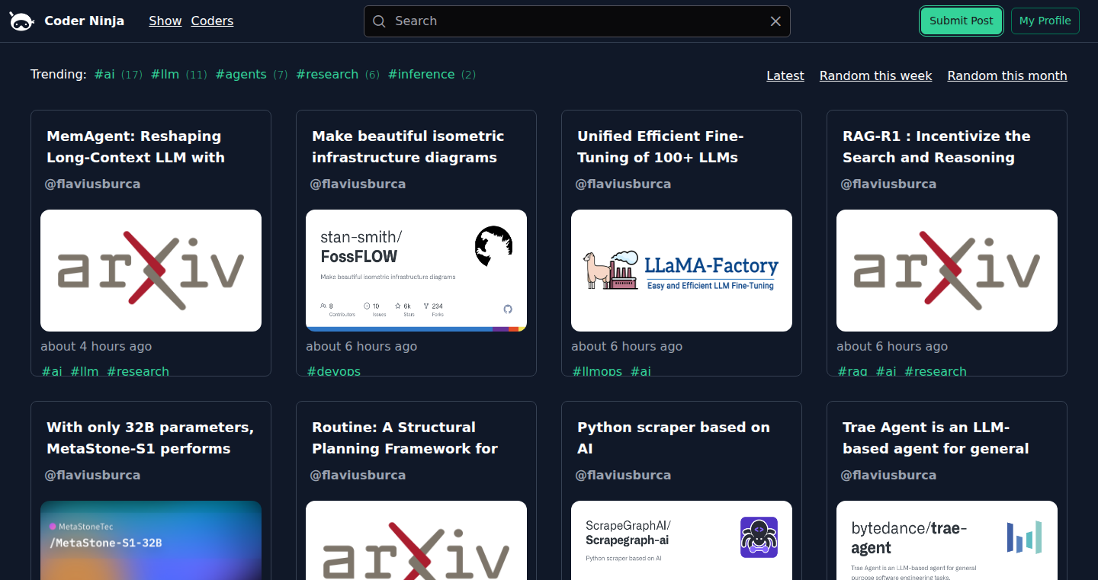Select the Latest sort link
This screenshot has width=1098, height=580.
(x=785, y=75)
